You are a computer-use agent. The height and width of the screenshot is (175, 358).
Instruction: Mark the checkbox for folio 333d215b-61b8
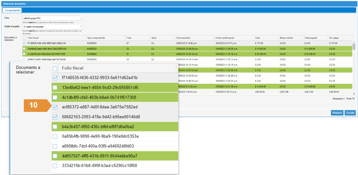[x=55, y=166]
